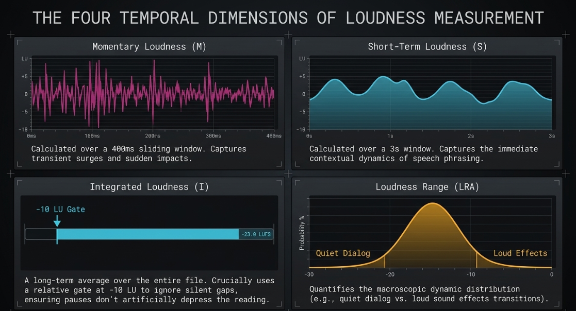Click the "Loudness Range (LRA)" panel title
This screenshot has height=311, width=576.
427,187
